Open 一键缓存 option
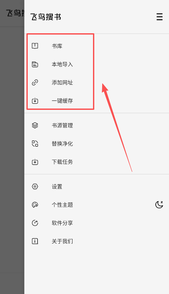 pos(97,101)
